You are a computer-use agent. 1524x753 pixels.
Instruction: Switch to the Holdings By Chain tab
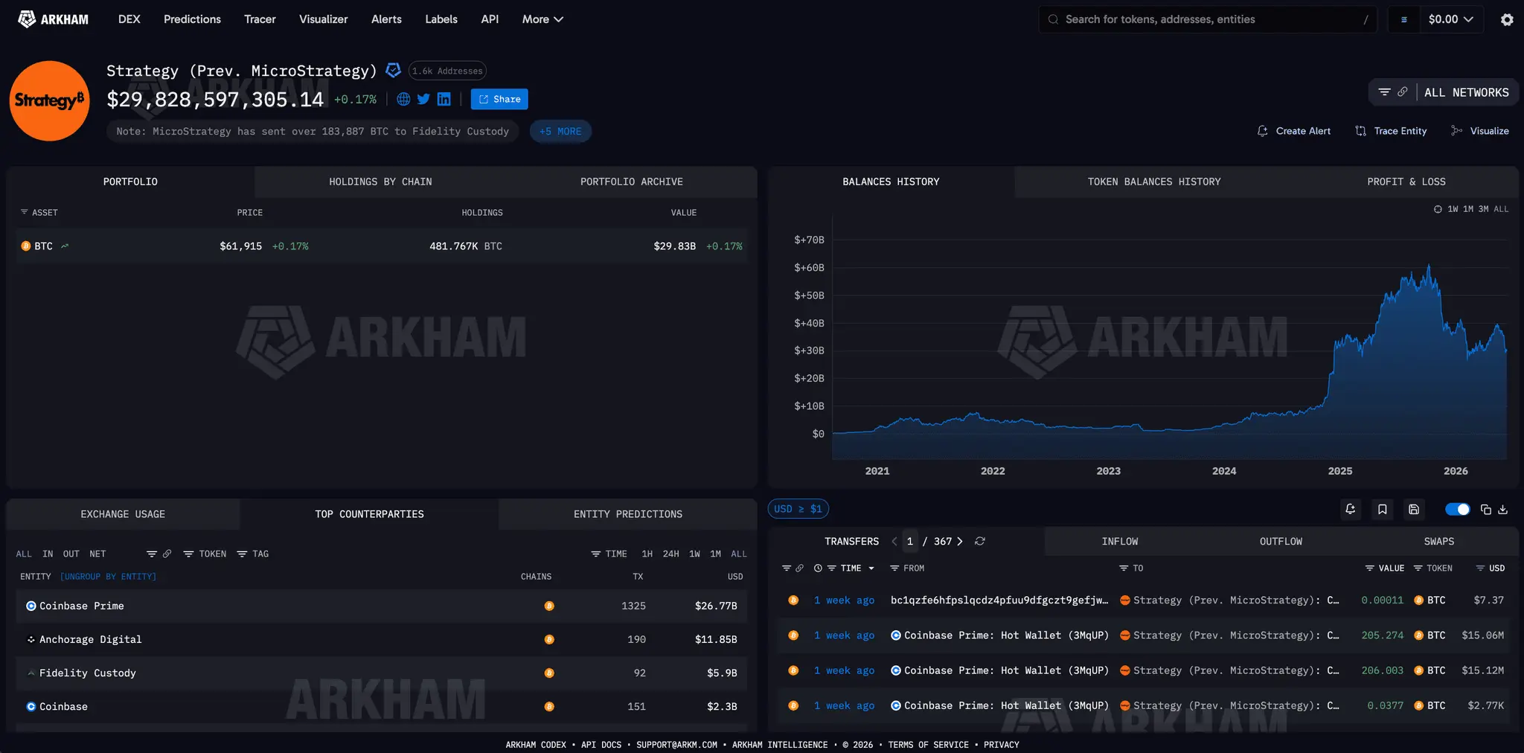(380, 182)
